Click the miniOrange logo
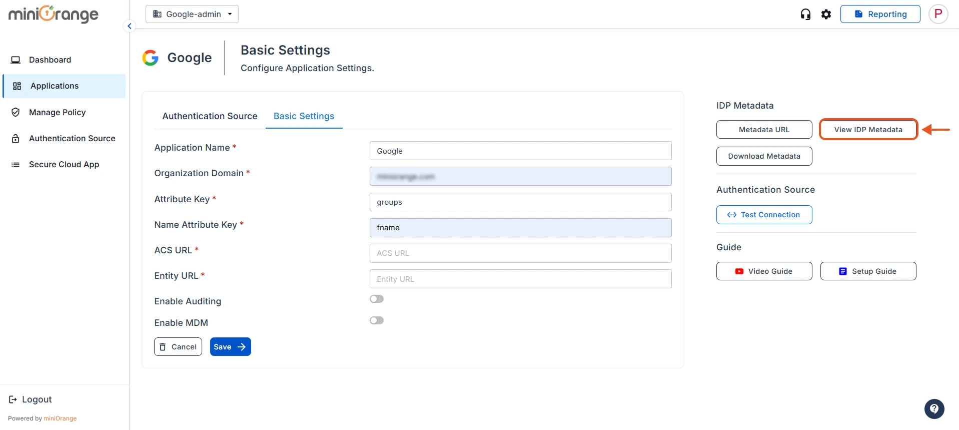This screenshot has height=430, width=959. [x=54, y=15]
